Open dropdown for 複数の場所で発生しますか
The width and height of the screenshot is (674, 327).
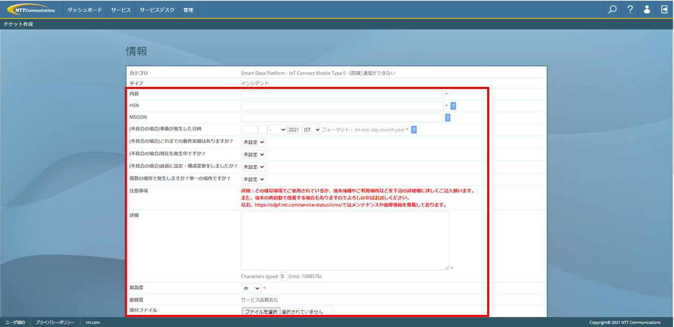pos(254,180)
